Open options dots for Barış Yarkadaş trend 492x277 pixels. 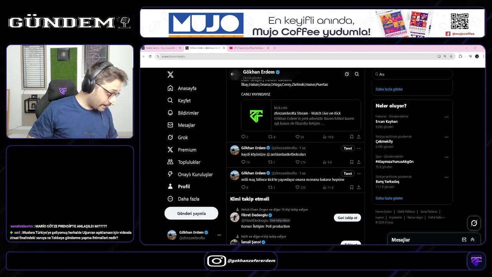pyautogui.click(x=446, y=177)
